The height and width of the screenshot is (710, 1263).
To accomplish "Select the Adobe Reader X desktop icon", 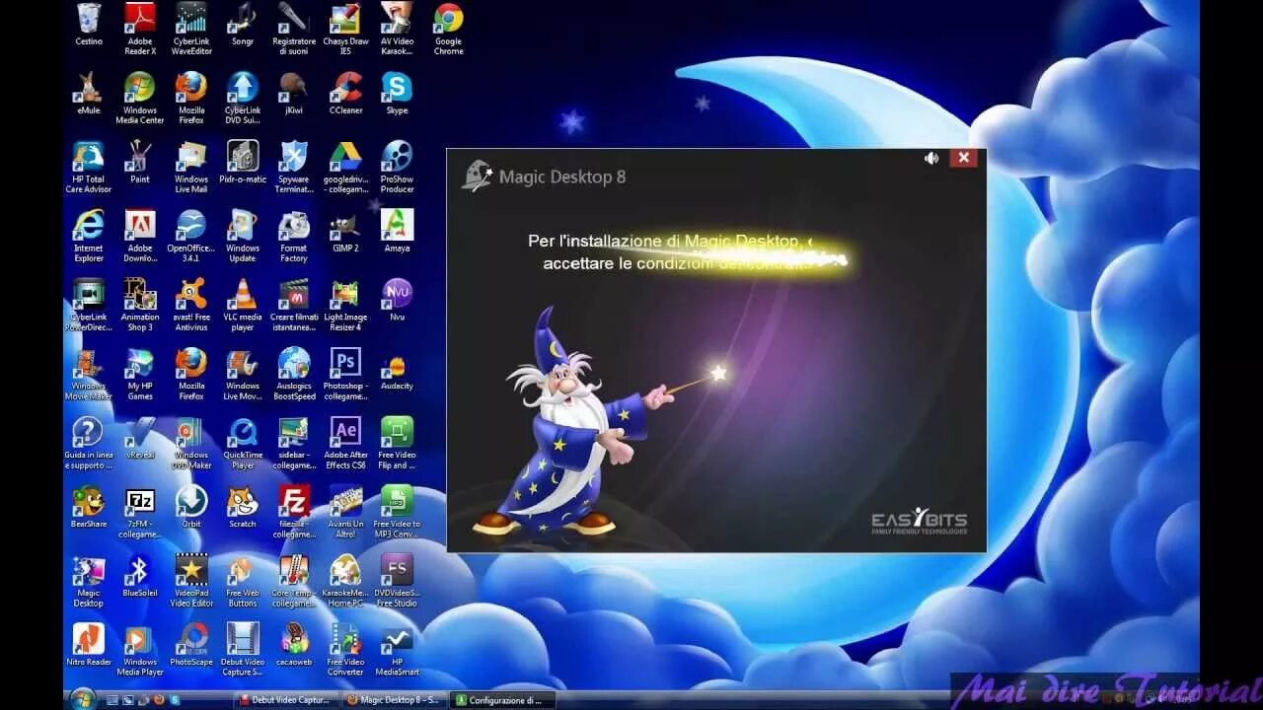I will coord(140,28).
